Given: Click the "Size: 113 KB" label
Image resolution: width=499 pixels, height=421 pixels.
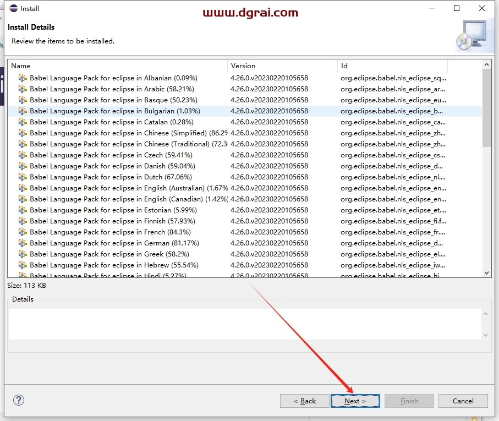Looking at the screenshot, I should [27, 286].
